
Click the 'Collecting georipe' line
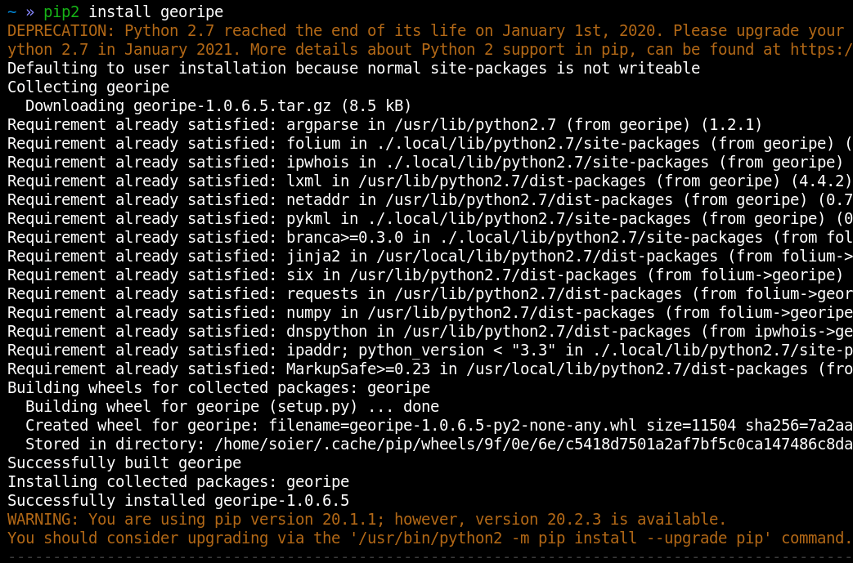click(x=88, y=87)
